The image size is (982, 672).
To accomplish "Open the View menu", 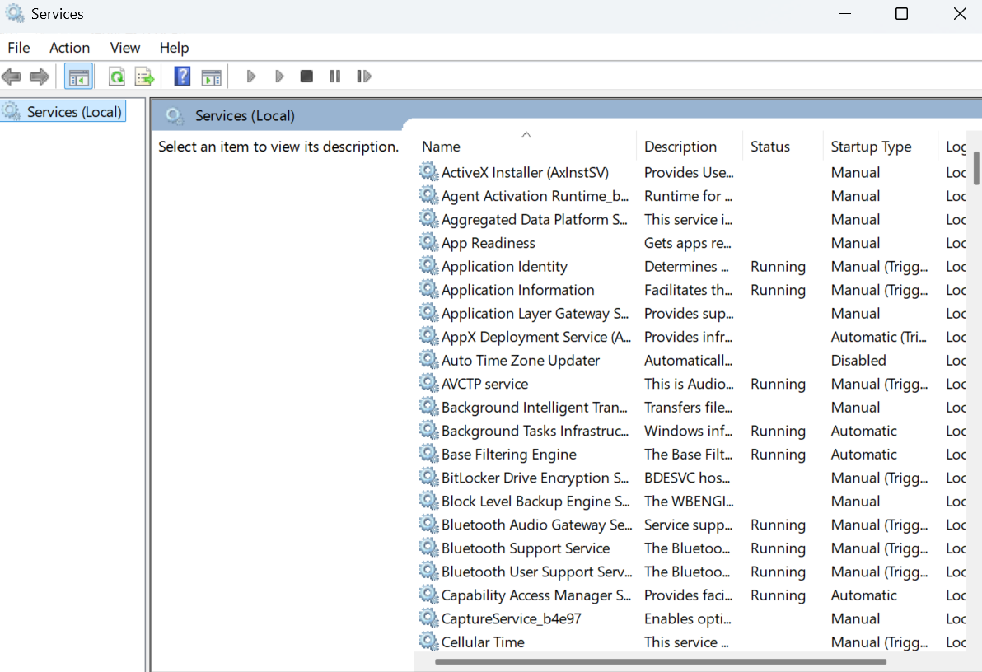I will (125, 48).
